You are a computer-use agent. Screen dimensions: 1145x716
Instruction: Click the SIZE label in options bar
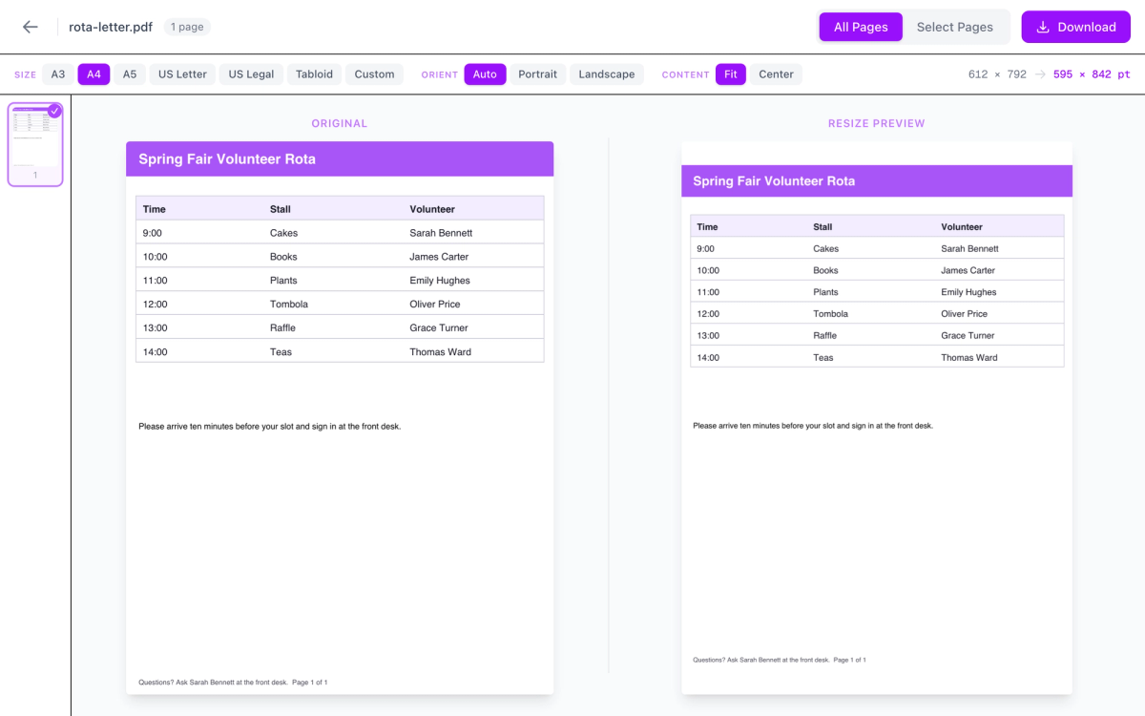point(26,74)
